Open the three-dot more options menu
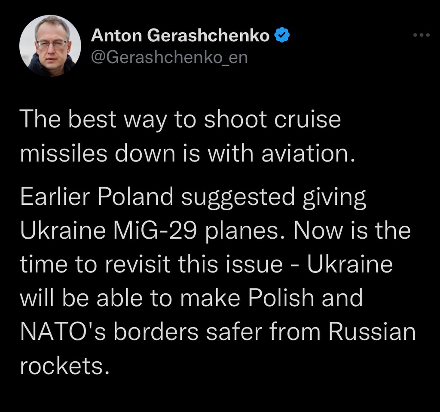The width and height of the screenshot is (440, 412). click(422, 35)
